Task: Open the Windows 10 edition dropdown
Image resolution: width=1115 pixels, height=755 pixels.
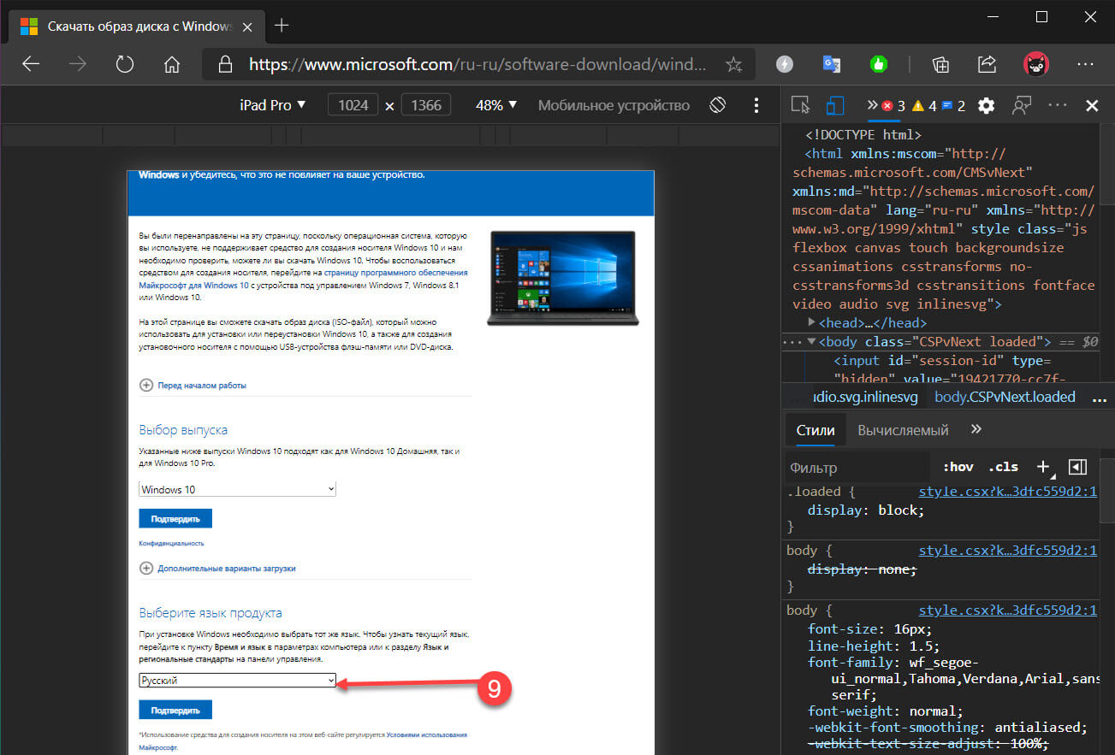Action: click(x=238, y=489)
